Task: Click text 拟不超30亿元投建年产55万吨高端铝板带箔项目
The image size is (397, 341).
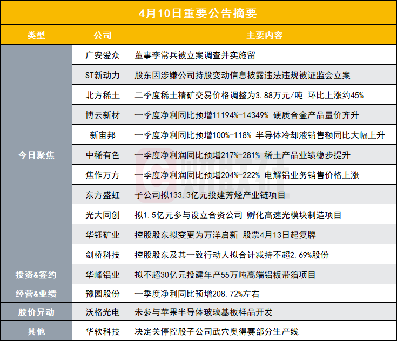Action: pyautogui.click(x=225, y=275)
